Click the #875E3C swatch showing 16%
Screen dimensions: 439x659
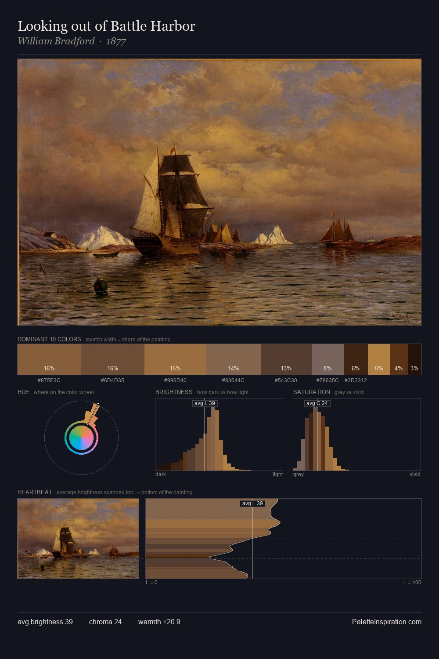49,359
